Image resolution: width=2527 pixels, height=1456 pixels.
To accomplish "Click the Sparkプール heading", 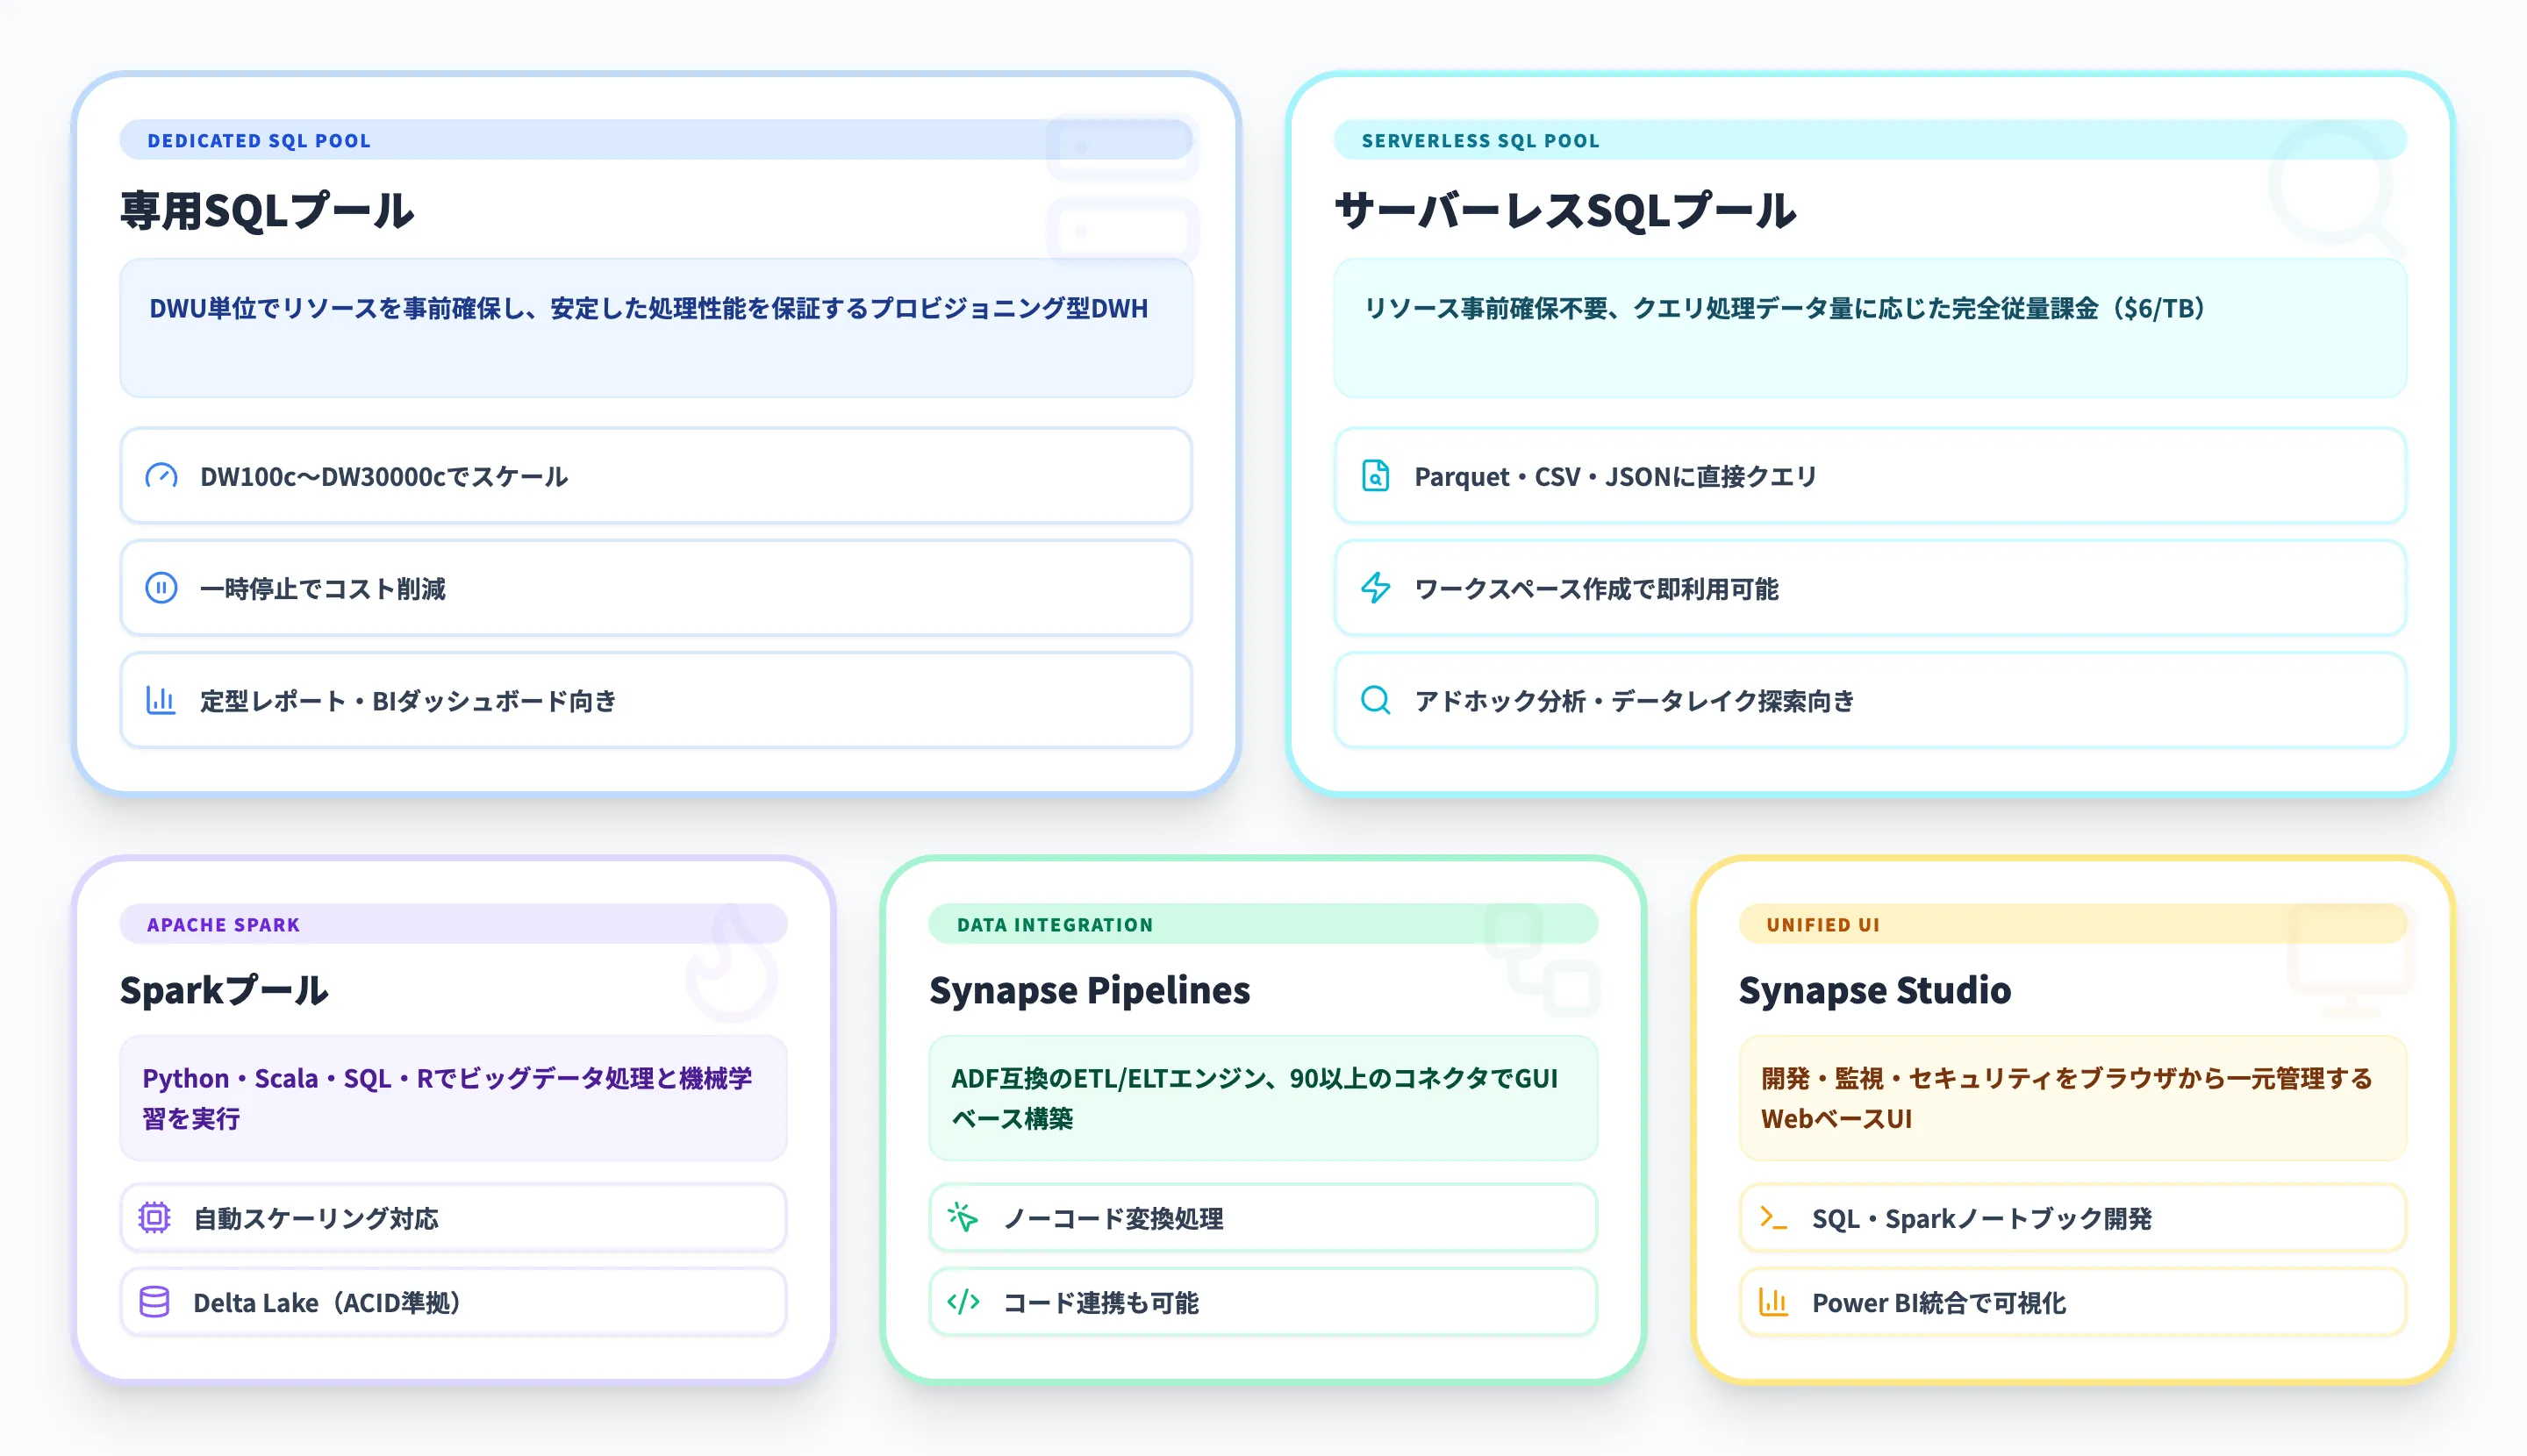I will tap(224, 990).
